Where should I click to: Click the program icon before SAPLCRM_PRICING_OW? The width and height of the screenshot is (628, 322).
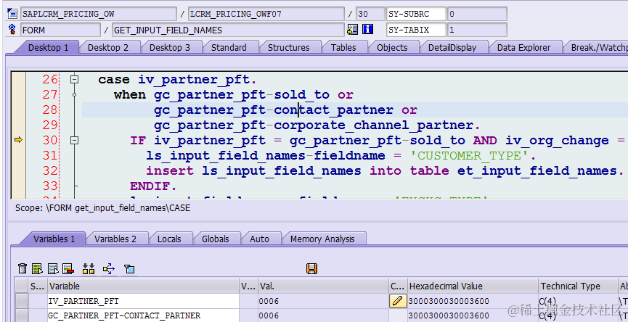[12, 14]
